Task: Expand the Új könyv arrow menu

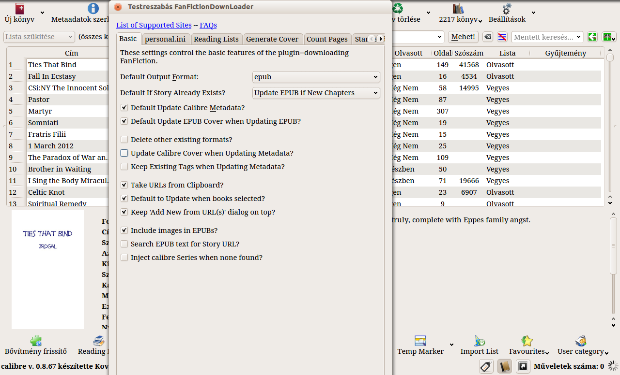Action: 43,13
